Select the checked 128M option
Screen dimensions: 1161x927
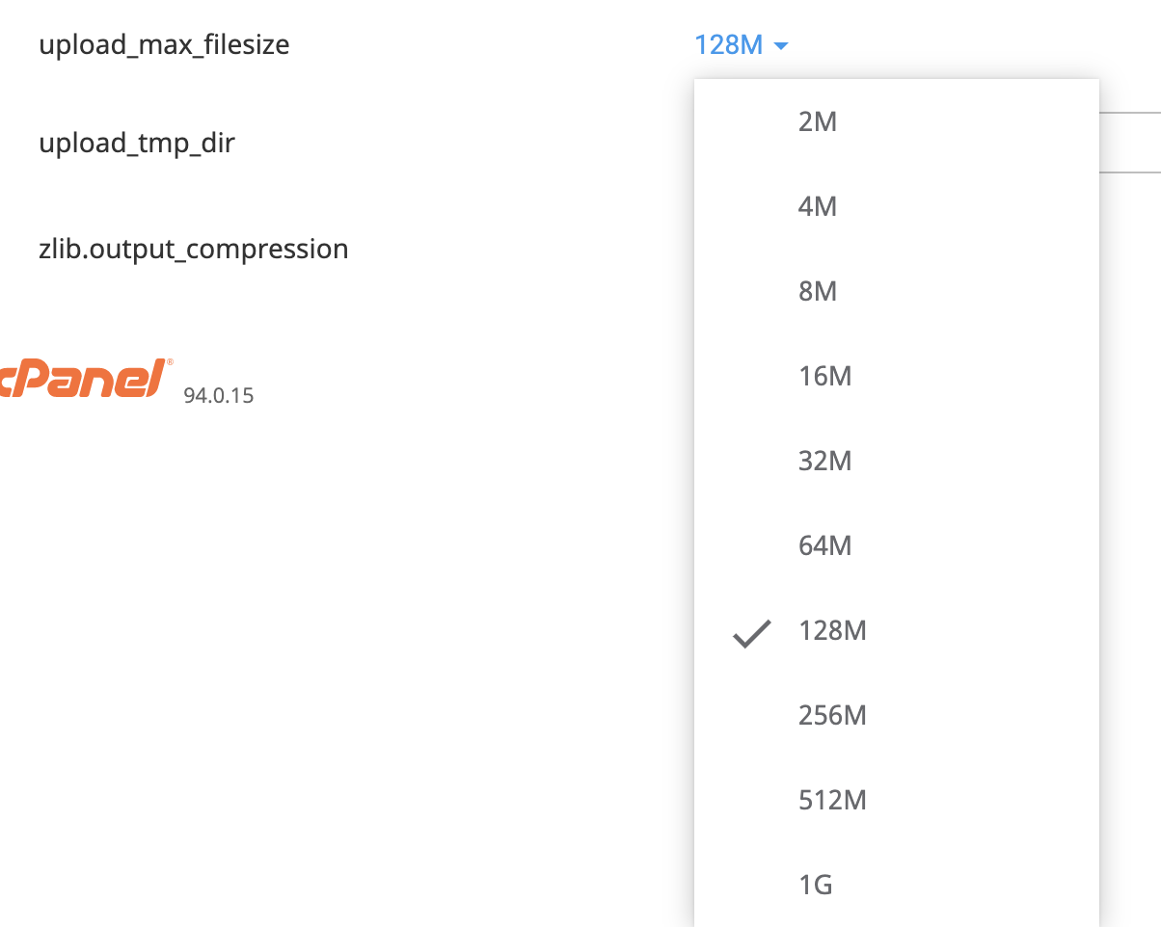(897, 630)
